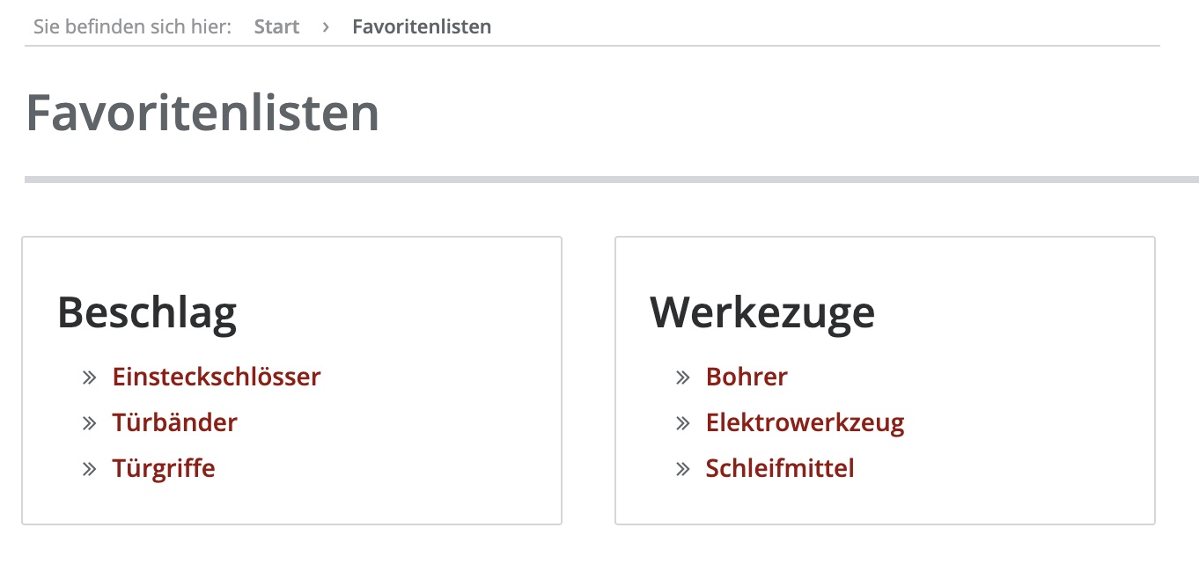Screen dimensions: 1199x579
Task: Click the Beschlag card heading
Action: 147,312
